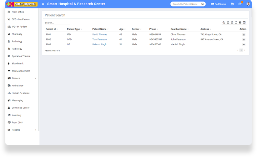The height and width of the screenshot is (157, 257).
Task: Open the task notifications icon
Action: point(240,4)
